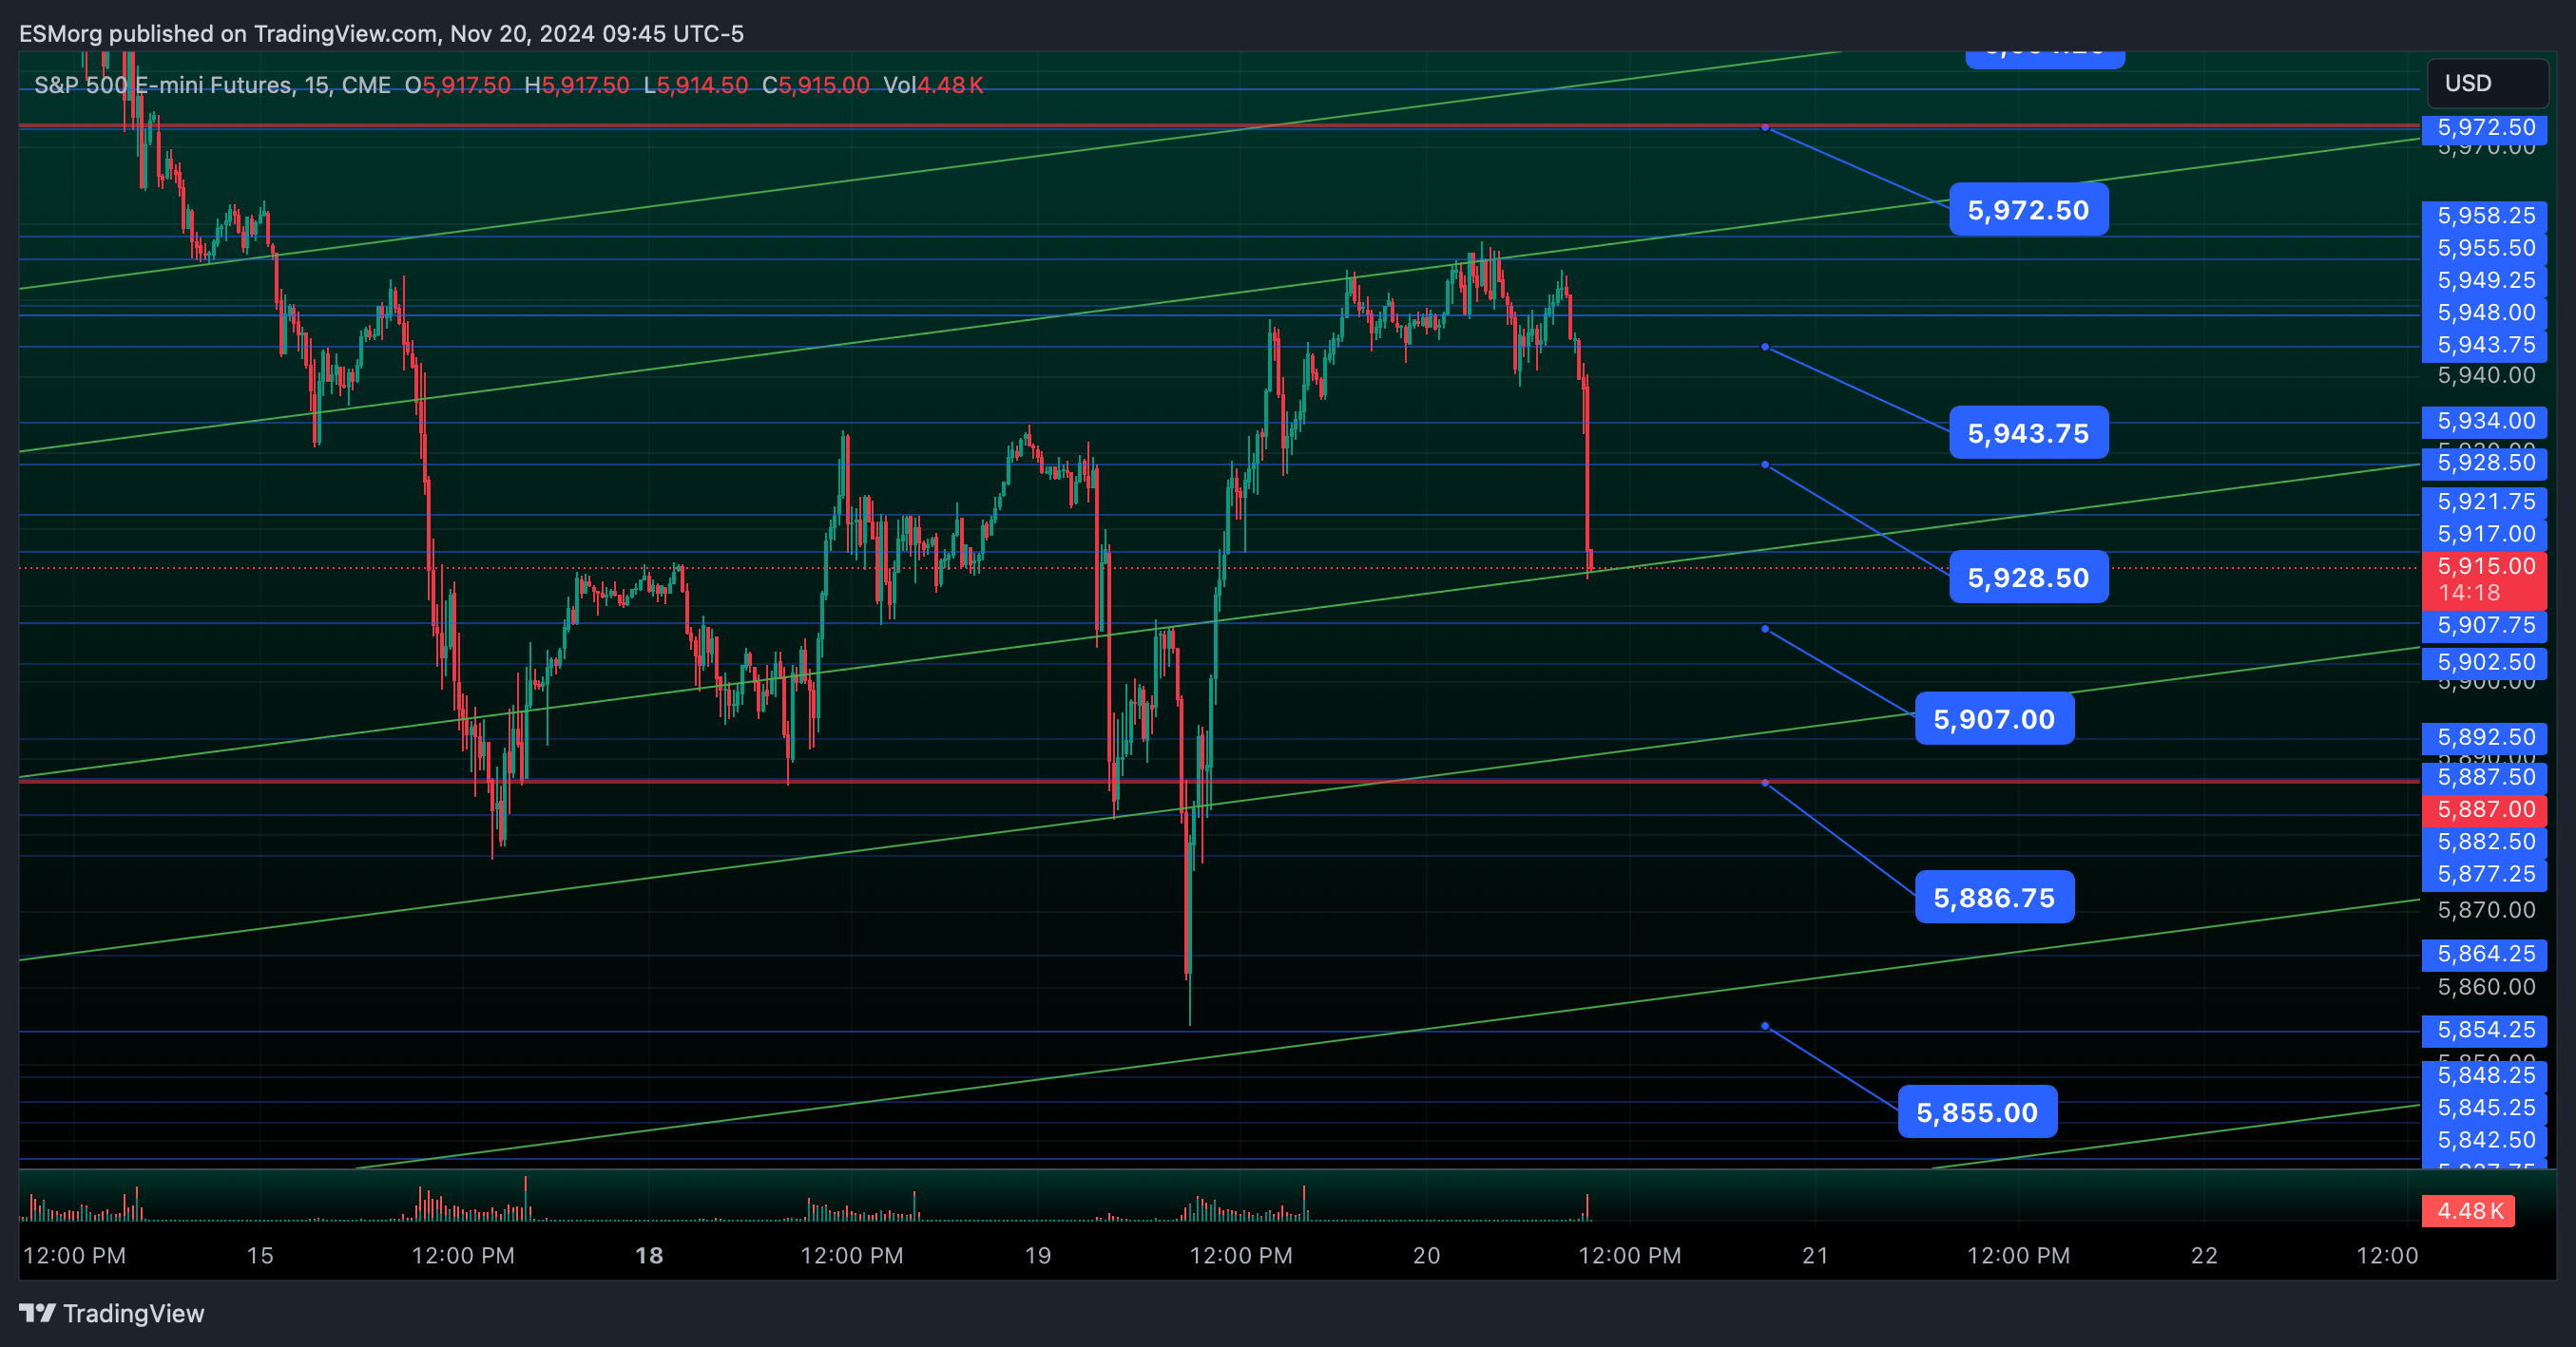Click the 5,877.25 price axis tag
The height and width of the screenshot is (1347, 2576).
[x=2484, y=874]
